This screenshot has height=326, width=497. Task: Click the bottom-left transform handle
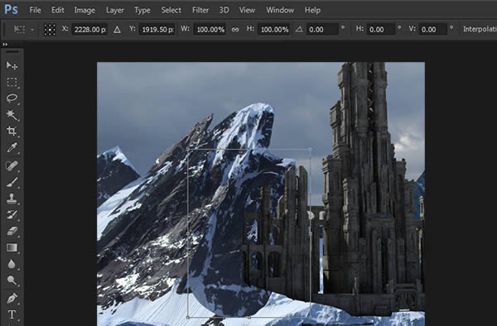188,317
